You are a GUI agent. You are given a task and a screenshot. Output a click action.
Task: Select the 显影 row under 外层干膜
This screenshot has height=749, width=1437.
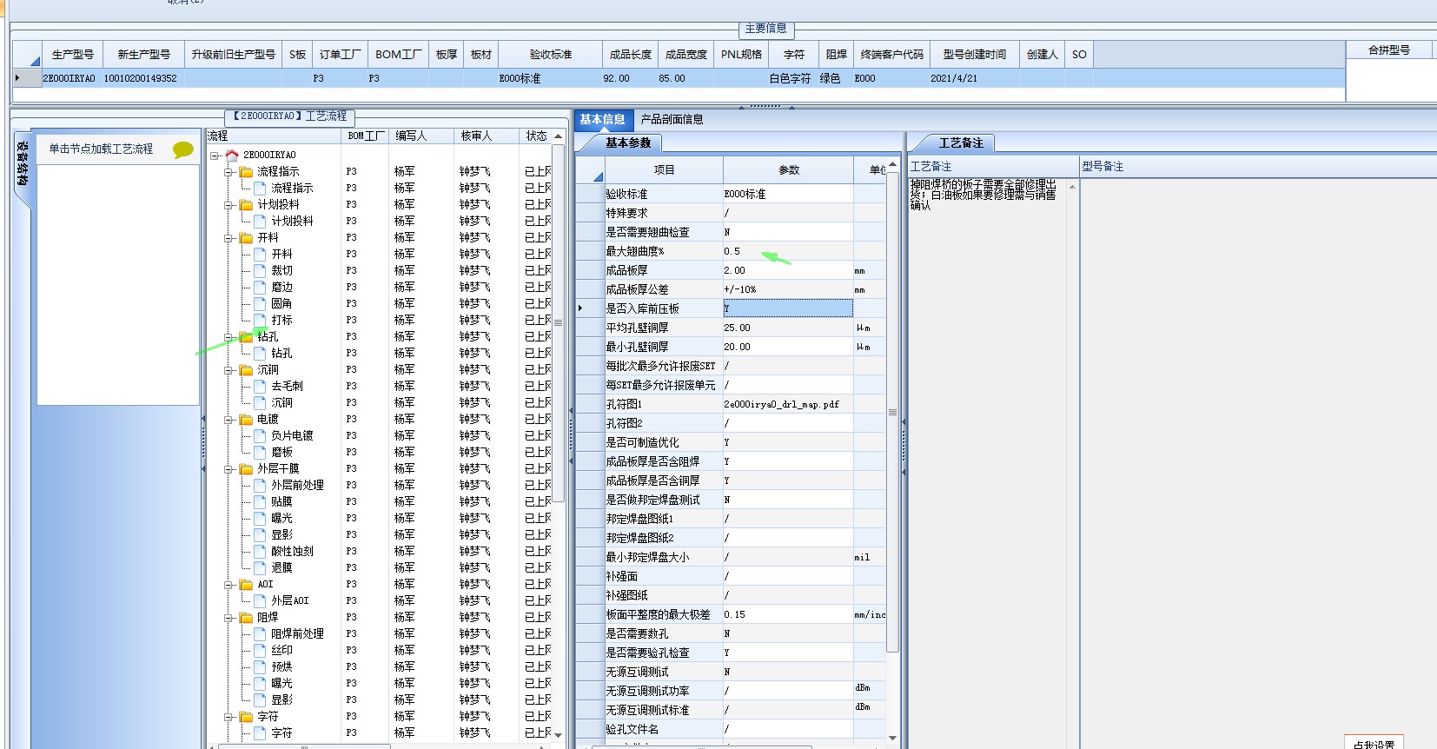point(281,534)
